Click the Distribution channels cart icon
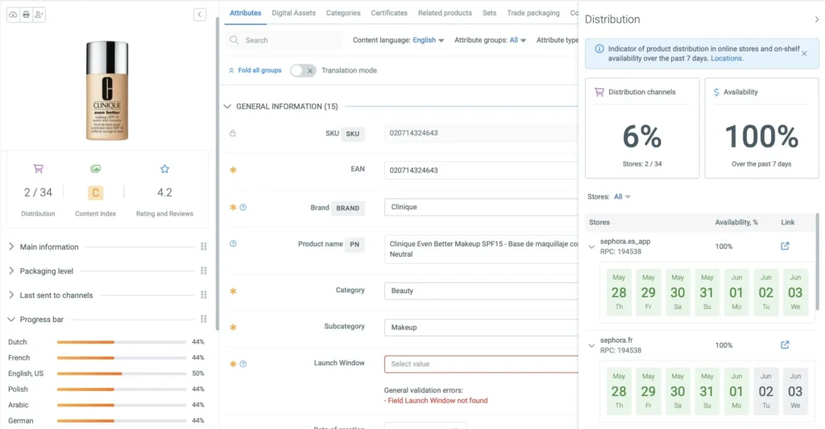Screen dimensions: 825x429 [x=599, y=92]
